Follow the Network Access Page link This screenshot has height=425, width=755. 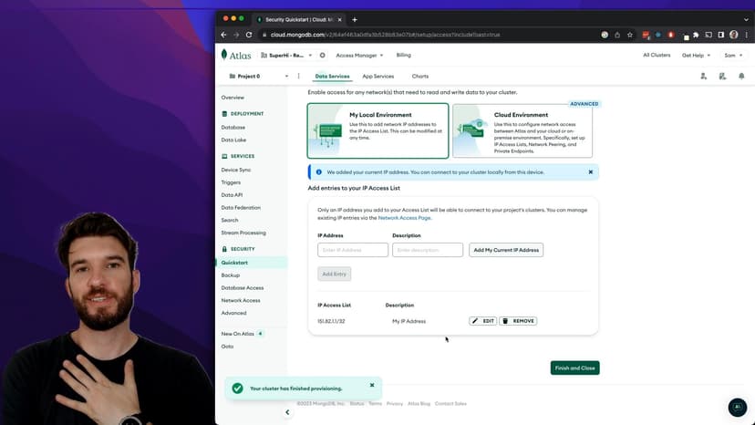point(404,218)
